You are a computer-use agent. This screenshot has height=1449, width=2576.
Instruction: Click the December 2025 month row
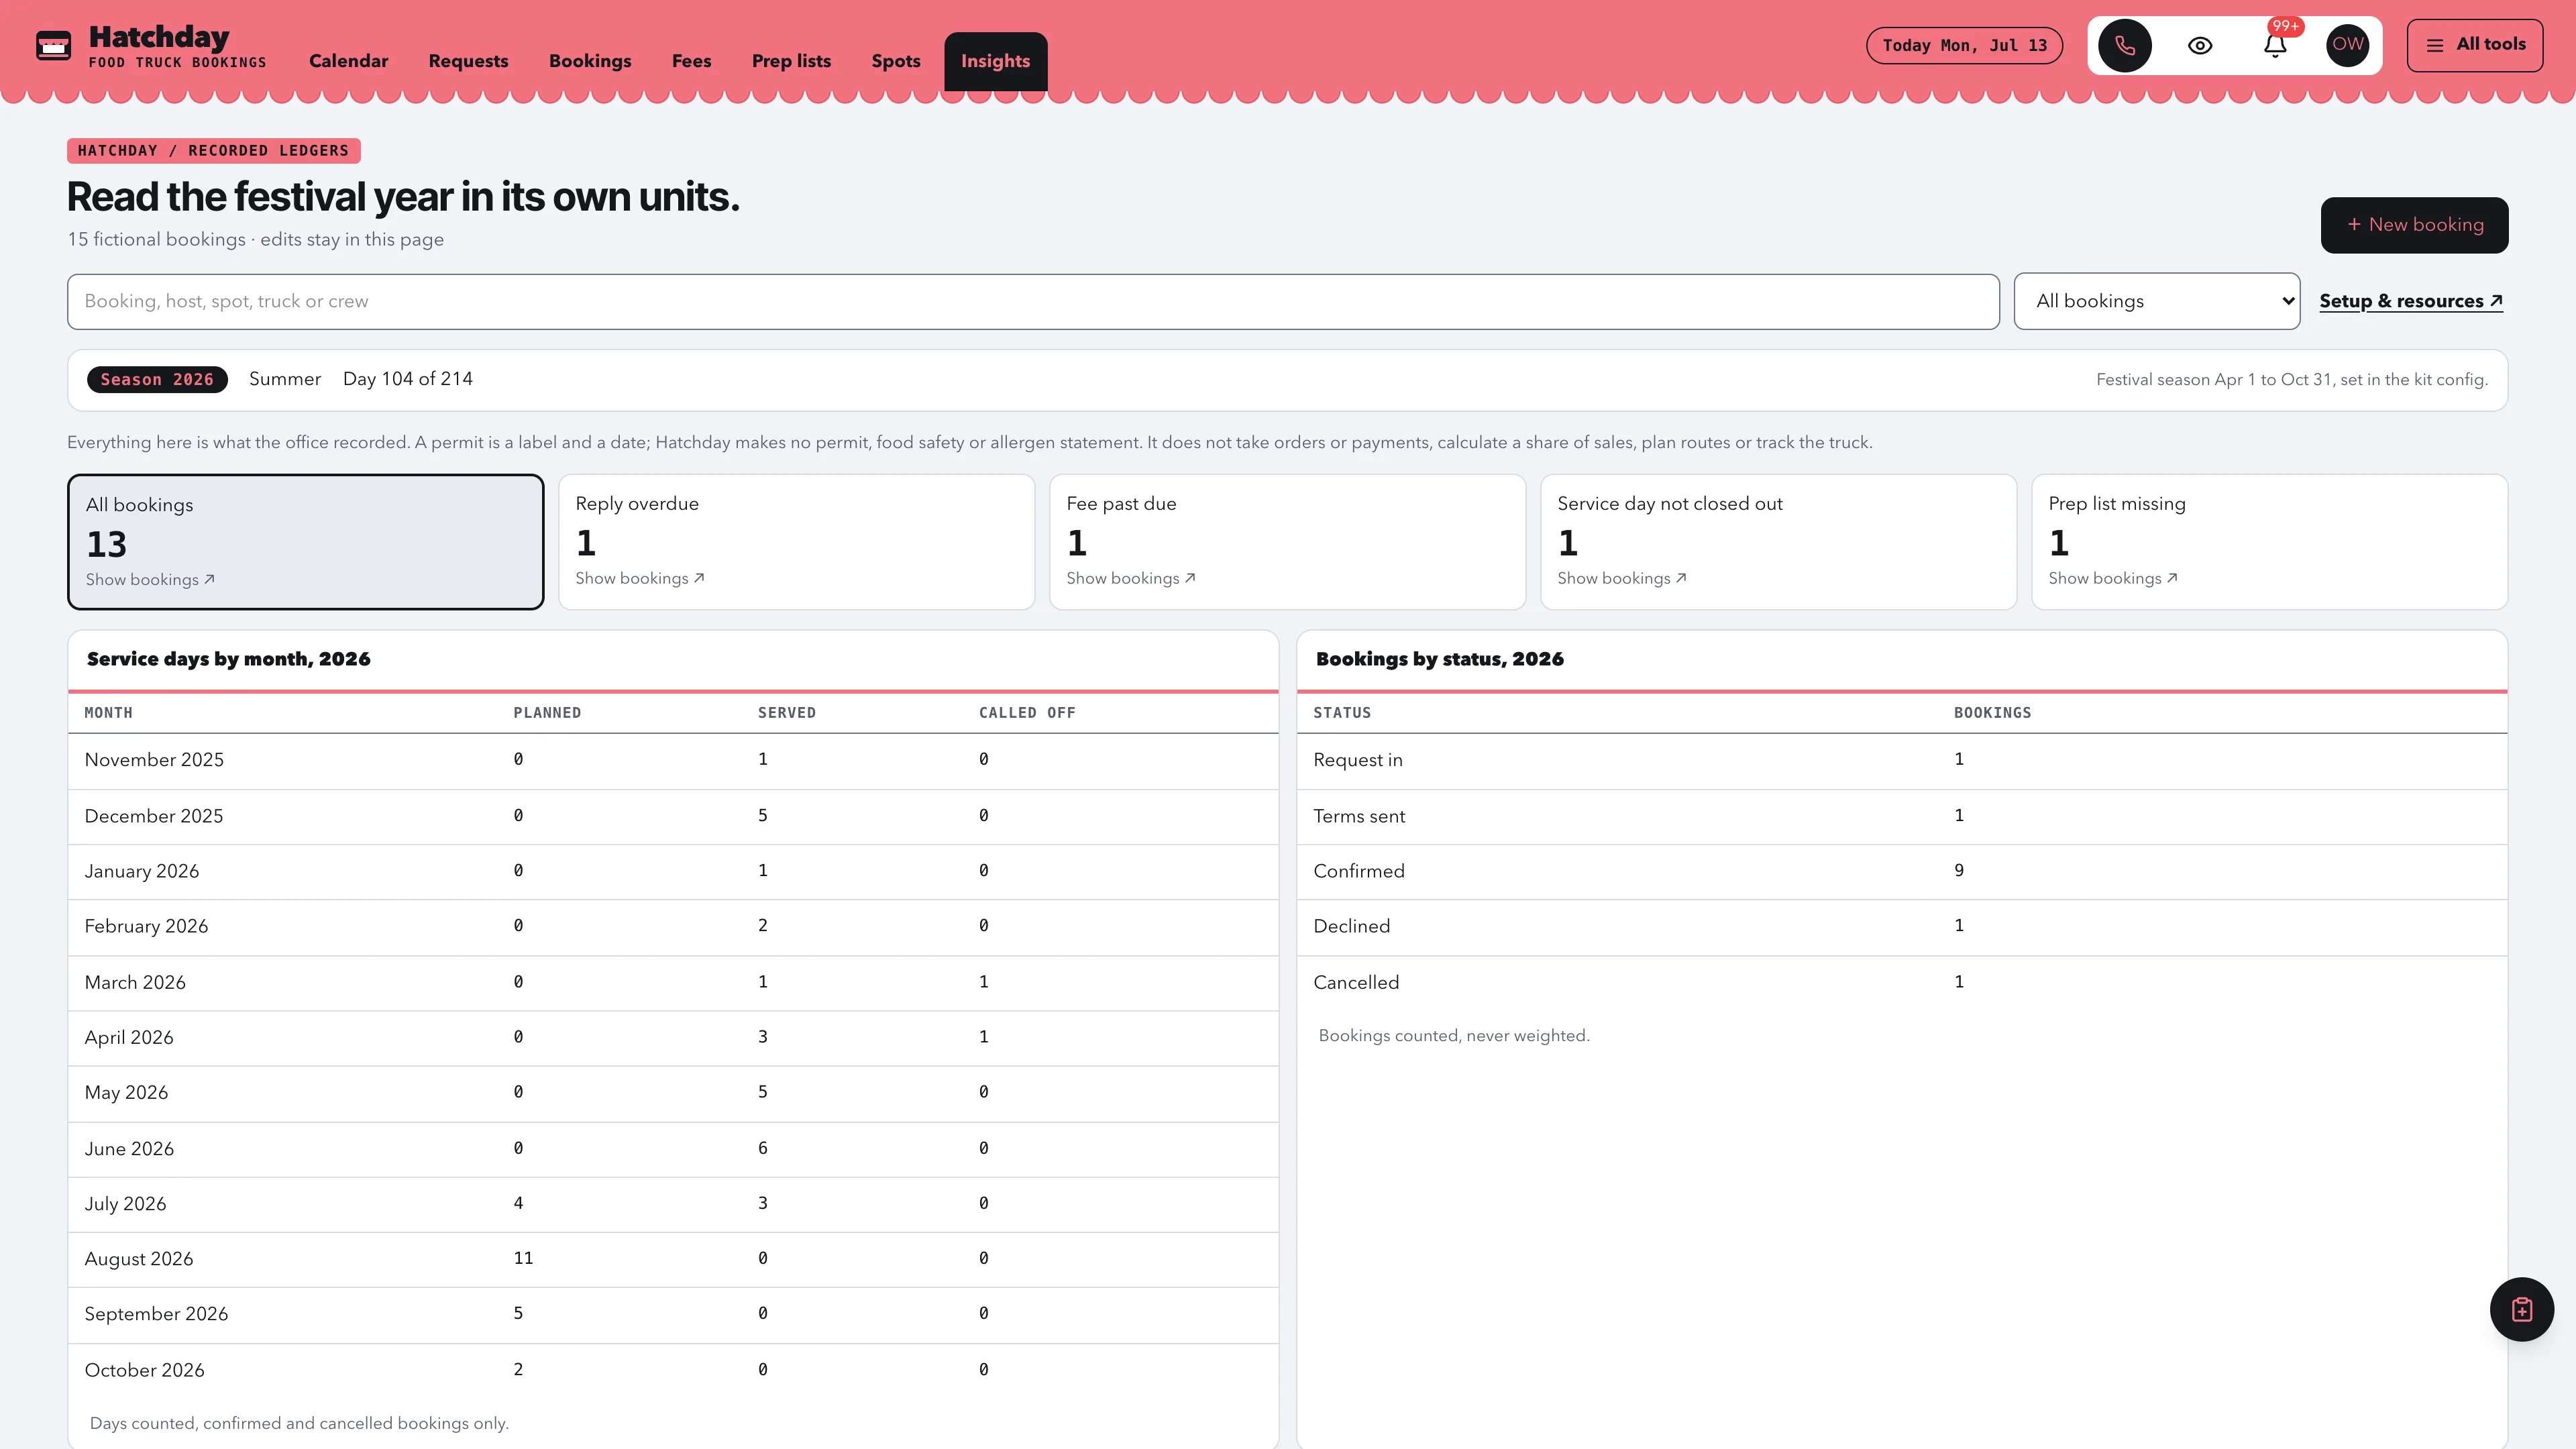click(673, 816)
